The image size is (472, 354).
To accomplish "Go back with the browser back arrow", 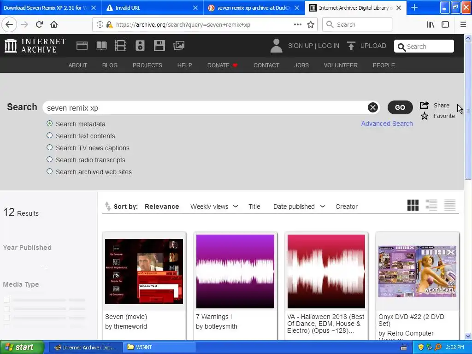I will [x=9, y=25].
